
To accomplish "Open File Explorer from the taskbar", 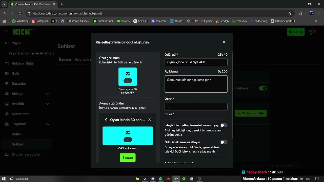I will tap(137, 179).
